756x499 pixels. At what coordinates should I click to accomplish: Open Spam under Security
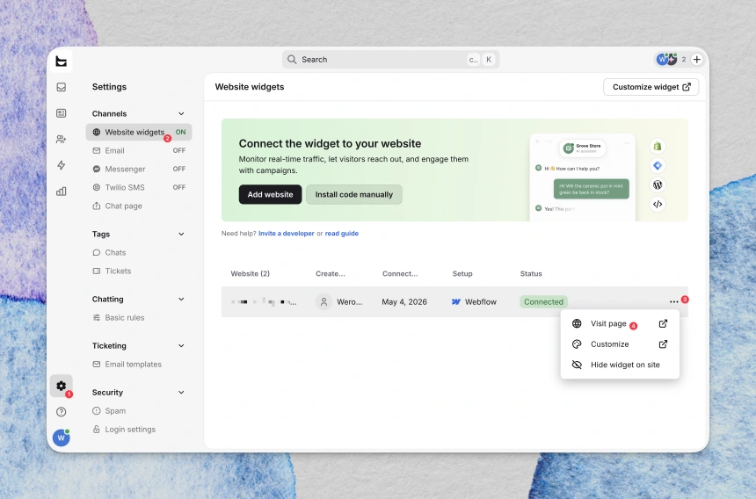(x=139, y=411)
